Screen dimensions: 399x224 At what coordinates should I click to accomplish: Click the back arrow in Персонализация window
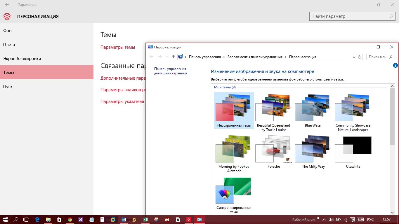tap(151, 57)
